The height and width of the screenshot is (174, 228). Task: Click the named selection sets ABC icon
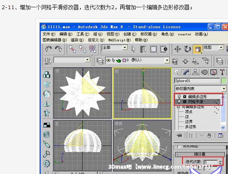click(48, 61)
